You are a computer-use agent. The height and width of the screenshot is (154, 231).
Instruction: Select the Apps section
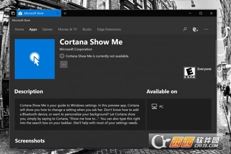pos(33,30)
